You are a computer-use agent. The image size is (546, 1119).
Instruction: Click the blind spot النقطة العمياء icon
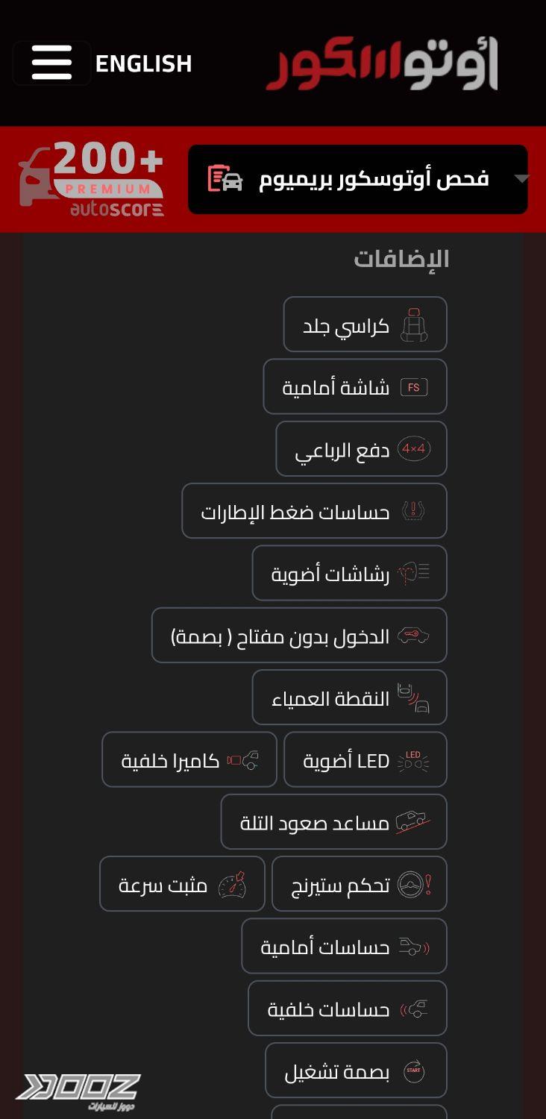click(413, 698)
